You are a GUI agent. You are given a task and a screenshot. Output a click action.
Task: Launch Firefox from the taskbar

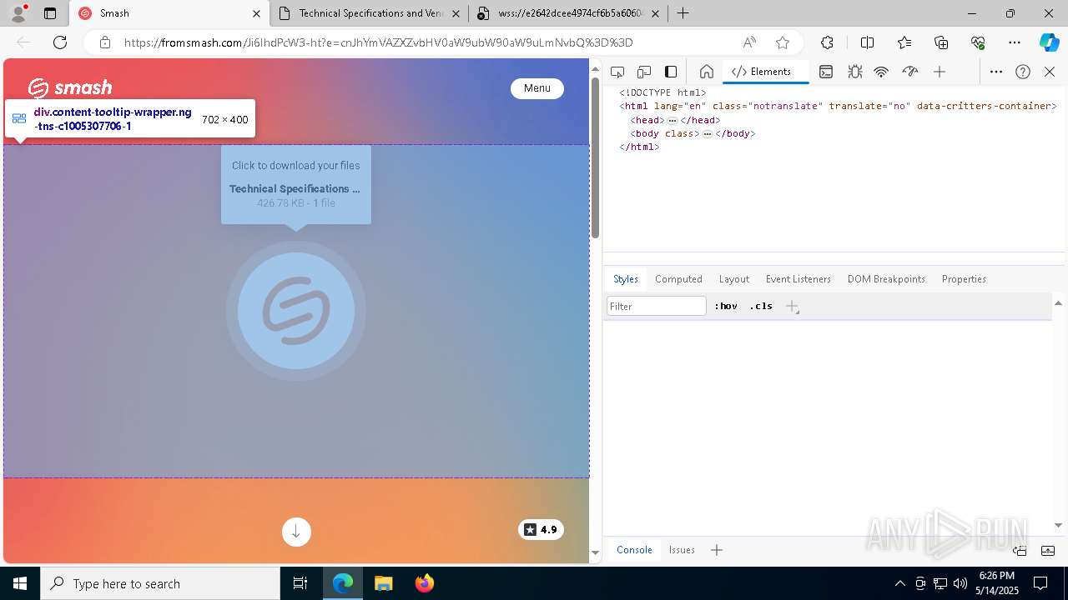tap(424, 583)
